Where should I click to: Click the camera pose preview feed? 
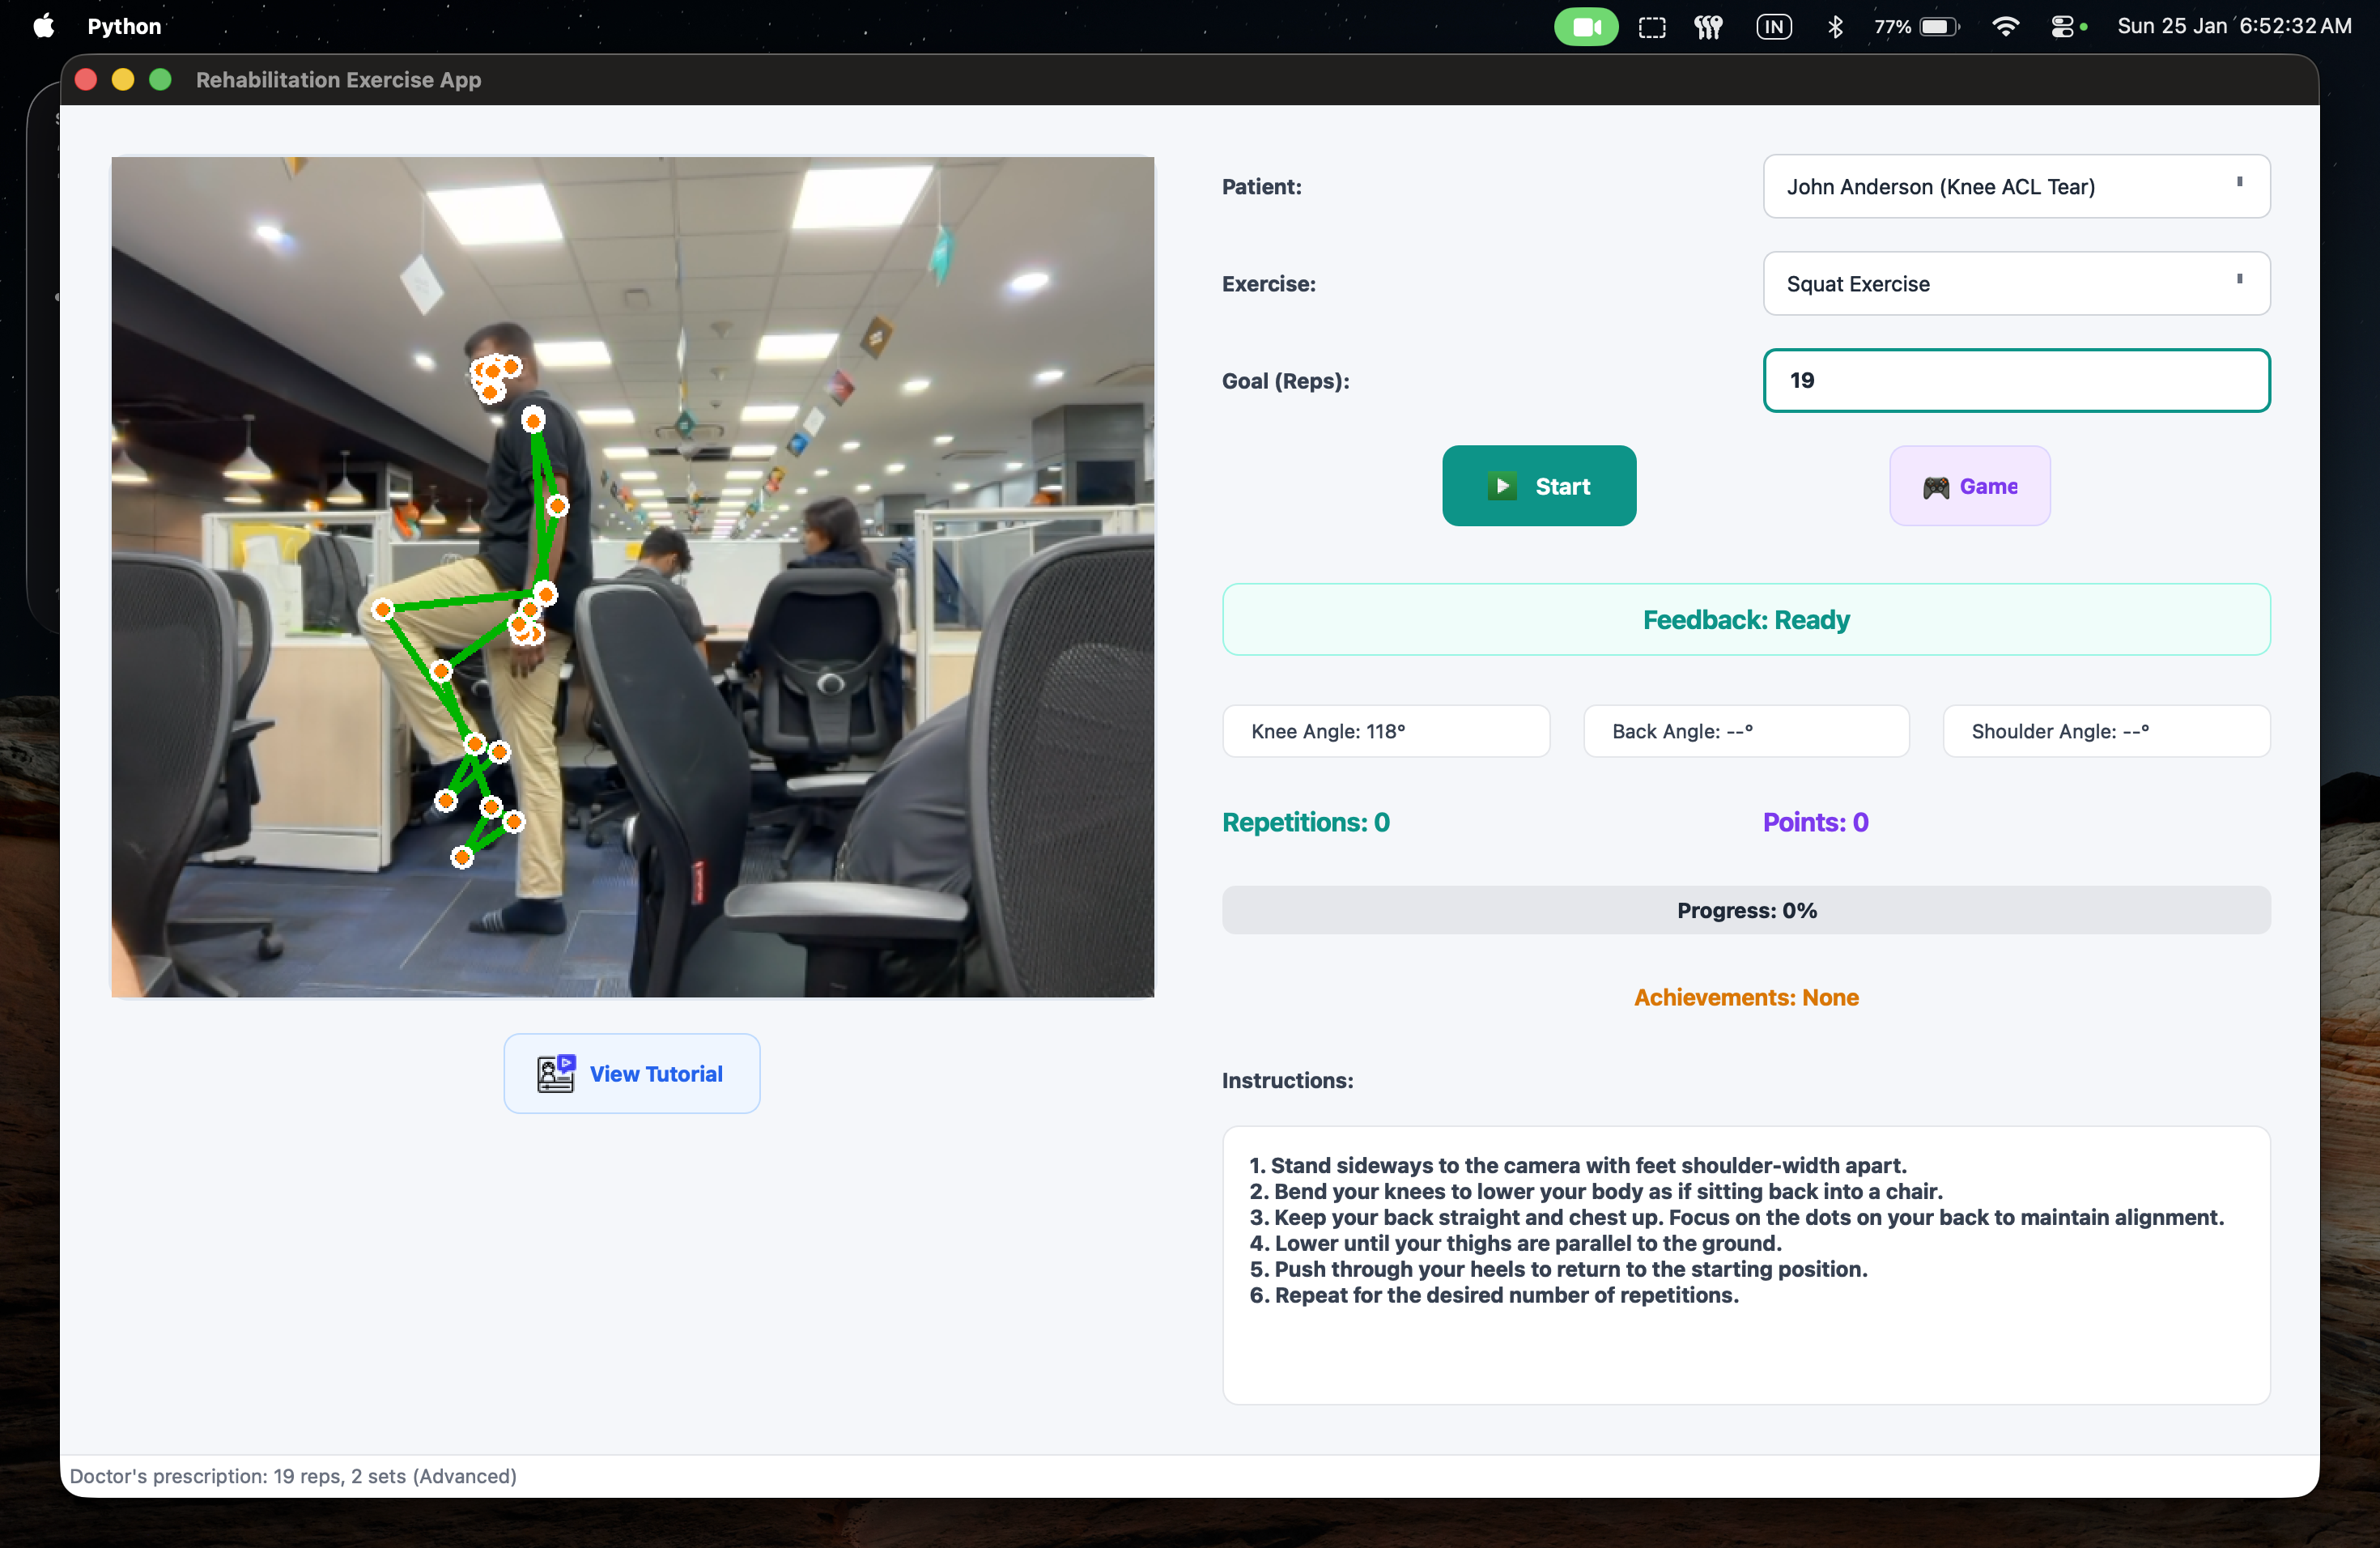click(632, 577)
